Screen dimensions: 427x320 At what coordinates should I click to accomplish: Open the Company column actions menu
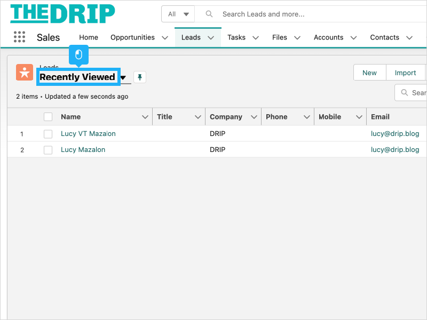pyautogui.click(x=254, y=117)
